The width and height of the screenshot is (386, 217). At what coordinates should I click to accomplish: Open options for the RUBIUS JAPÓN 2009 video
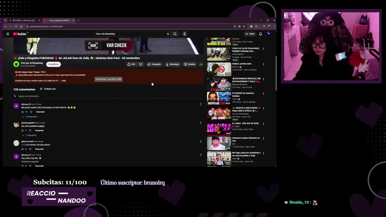[x=263, y=64]
